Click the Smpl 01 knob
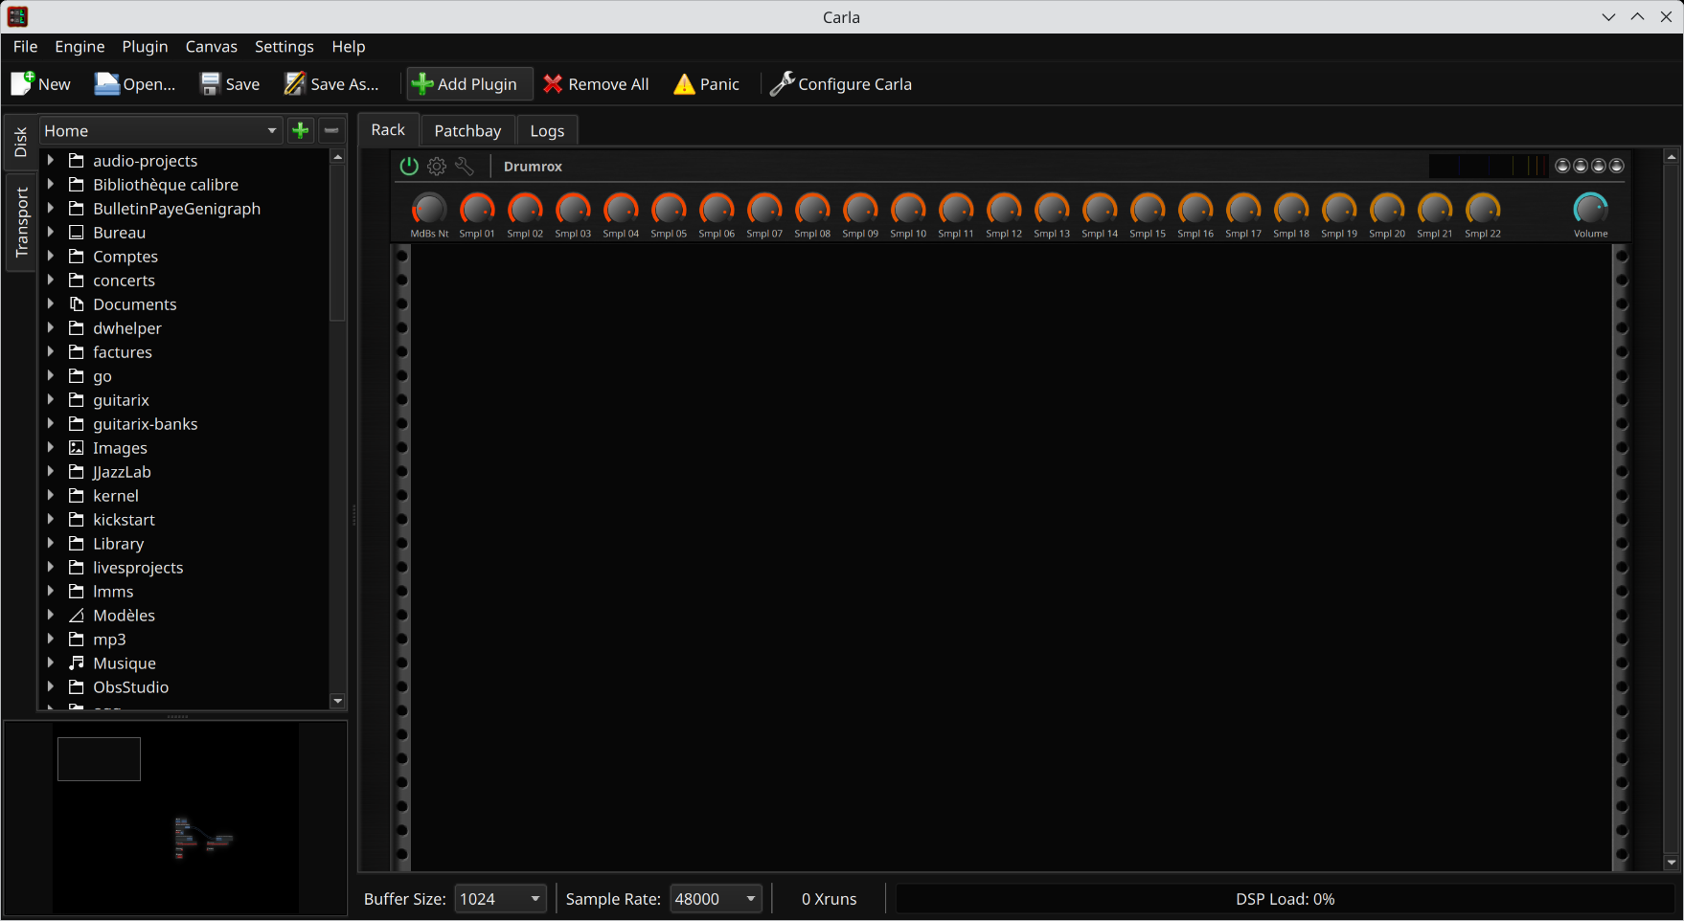 (477, 209)
